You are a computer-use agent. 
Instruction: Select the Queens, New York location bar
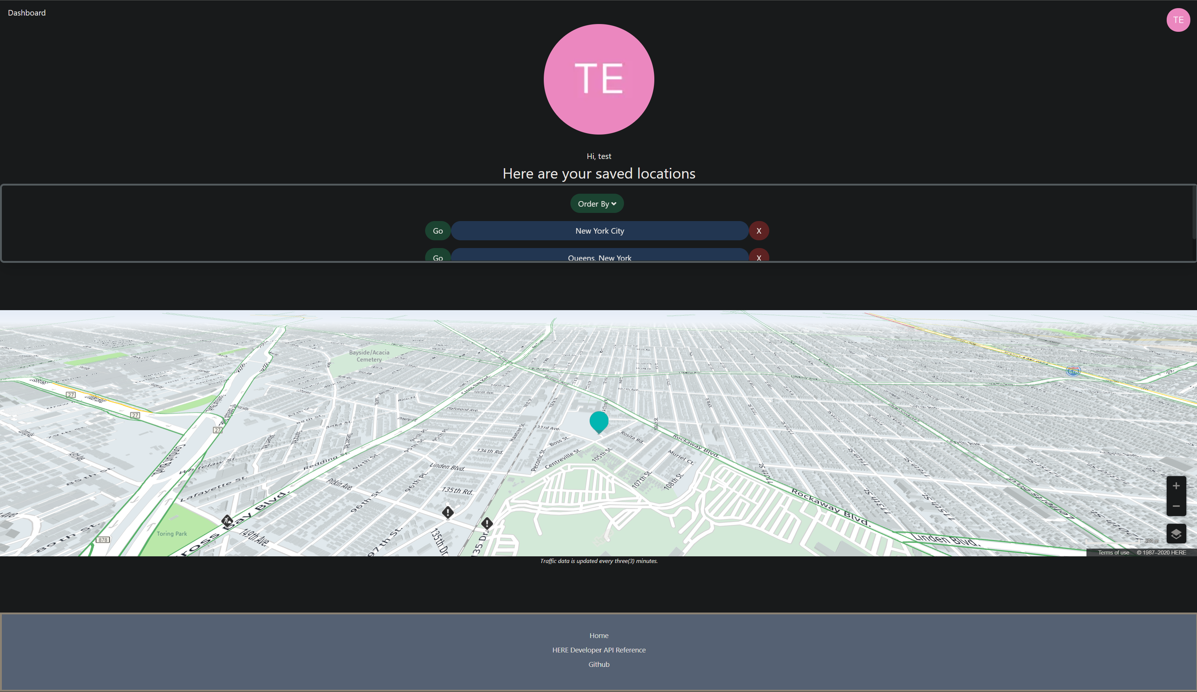600,257
